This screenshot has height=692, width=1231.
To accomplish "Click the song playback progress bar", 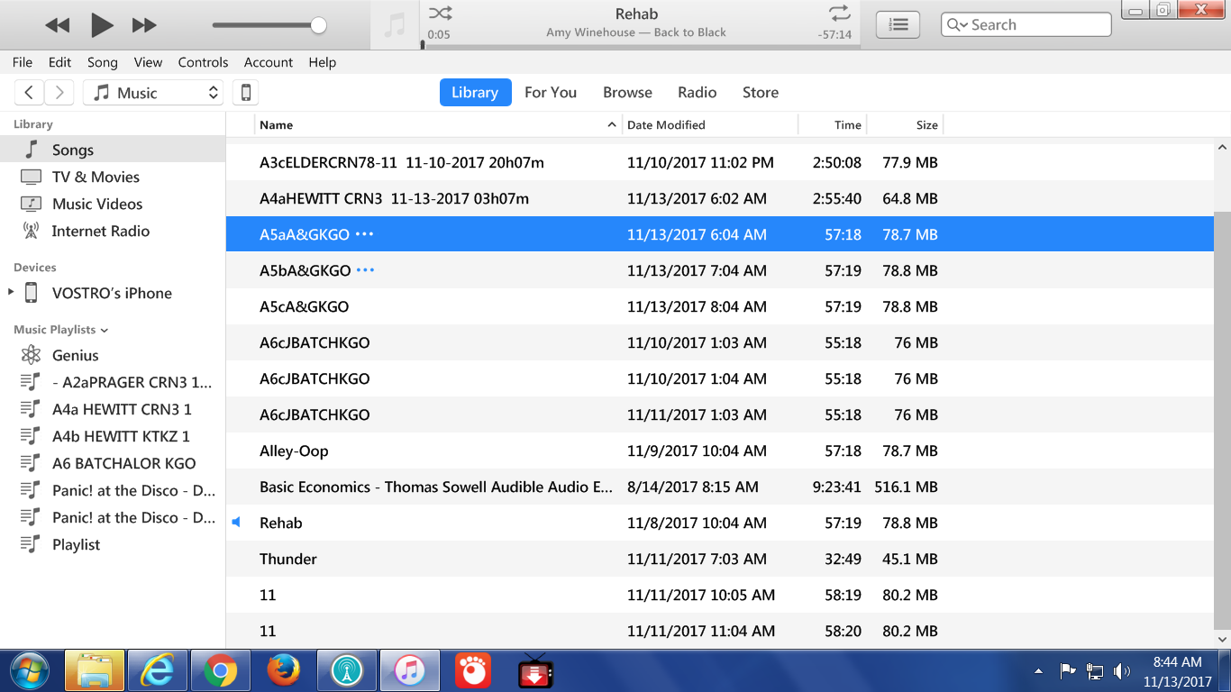I will coord(640,46).
